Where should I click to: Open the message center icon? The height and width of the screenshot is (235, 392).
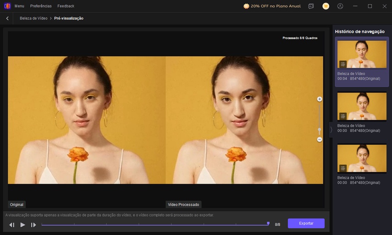(x=311, y=6)
